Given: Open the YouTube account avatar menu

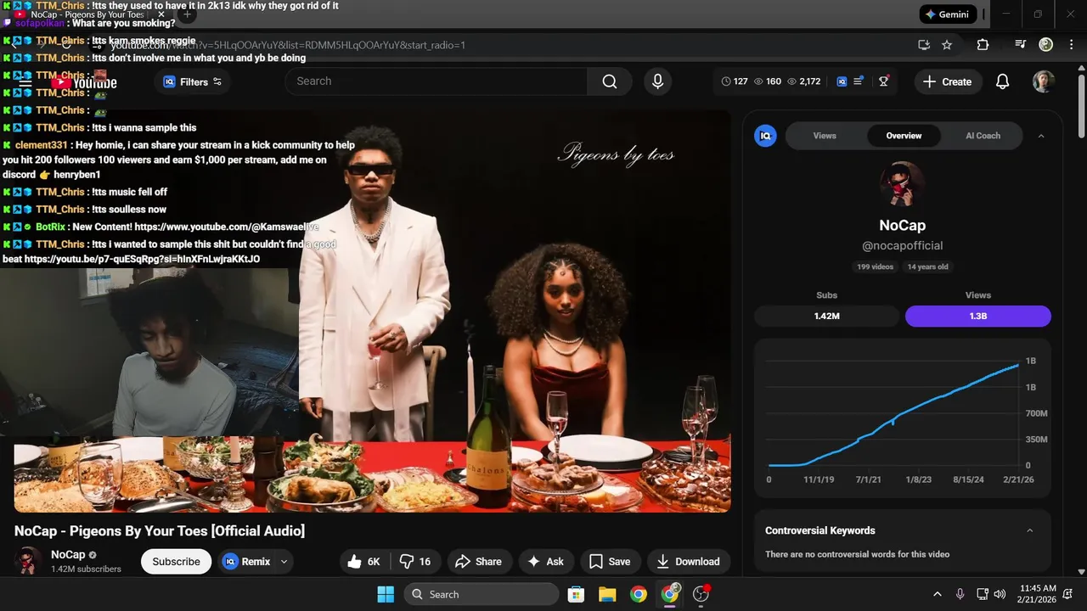Looking at the screenshot, I should pos(1044,81).
